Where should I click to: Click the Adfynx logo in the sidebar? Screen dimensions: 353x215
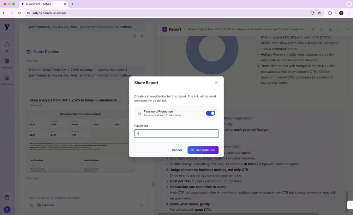[x=7, y=27]
